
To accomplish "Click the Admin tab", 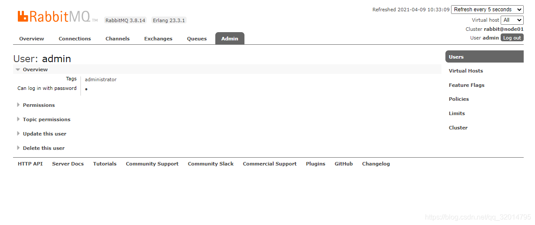I will (x=230, y=39).
